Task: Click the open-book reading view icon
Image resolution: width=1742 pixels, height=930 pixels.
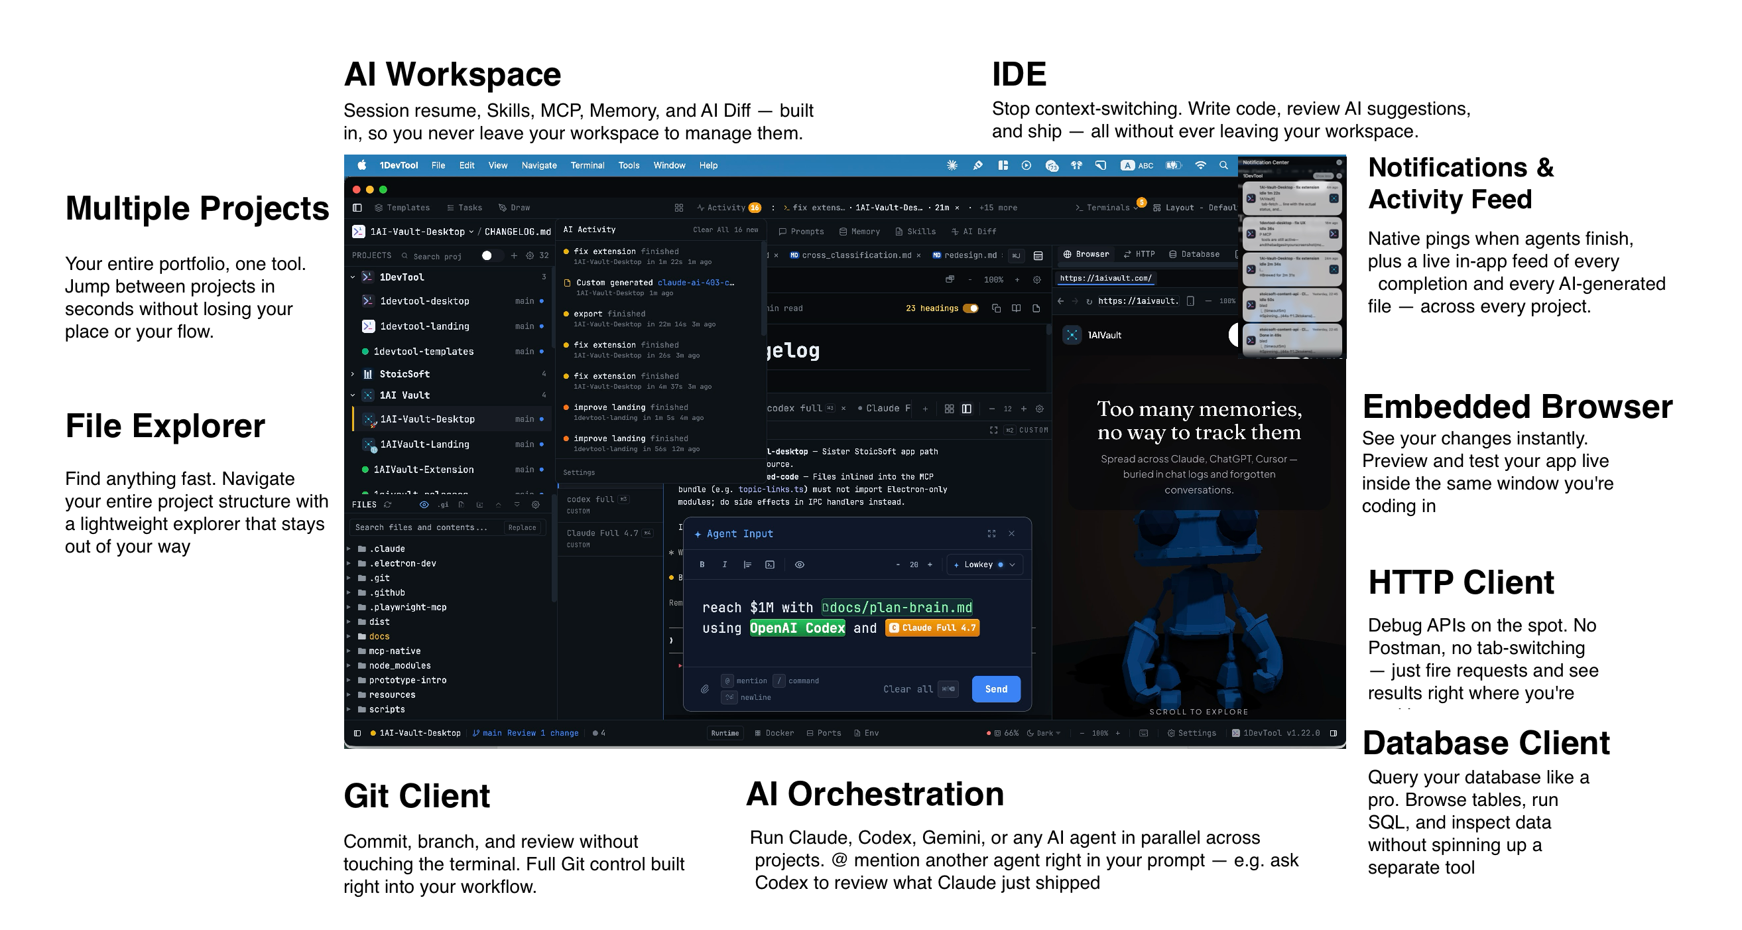Action: [x=1016, y=308]
